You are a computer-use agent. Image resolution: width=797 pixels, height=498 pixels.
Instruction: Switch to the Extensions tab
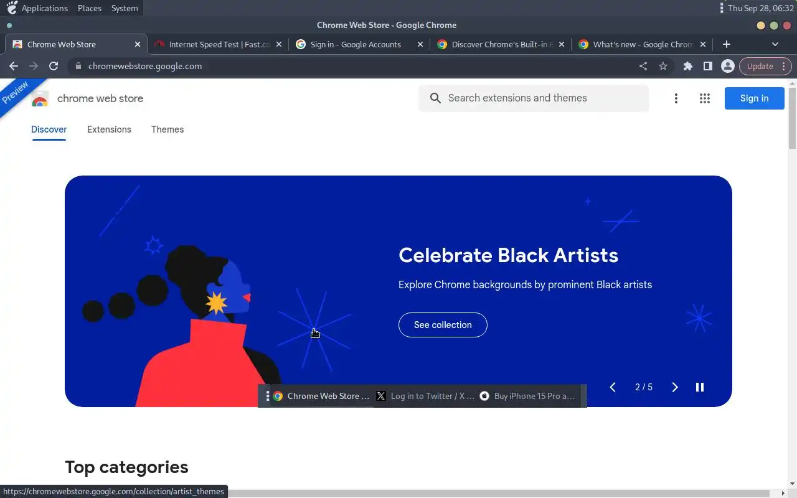tap(109, 129)
